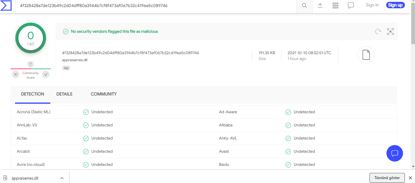Click the ALYac vendor name
415x183 pixels.
22,138
